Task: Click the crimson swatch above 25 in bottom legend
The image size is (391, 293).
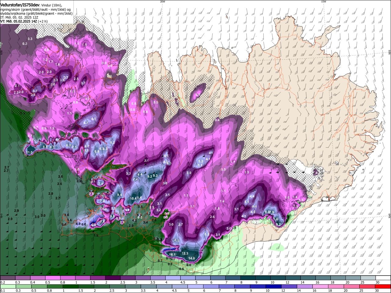Action: pyautogui.click(x=367, y=286)
